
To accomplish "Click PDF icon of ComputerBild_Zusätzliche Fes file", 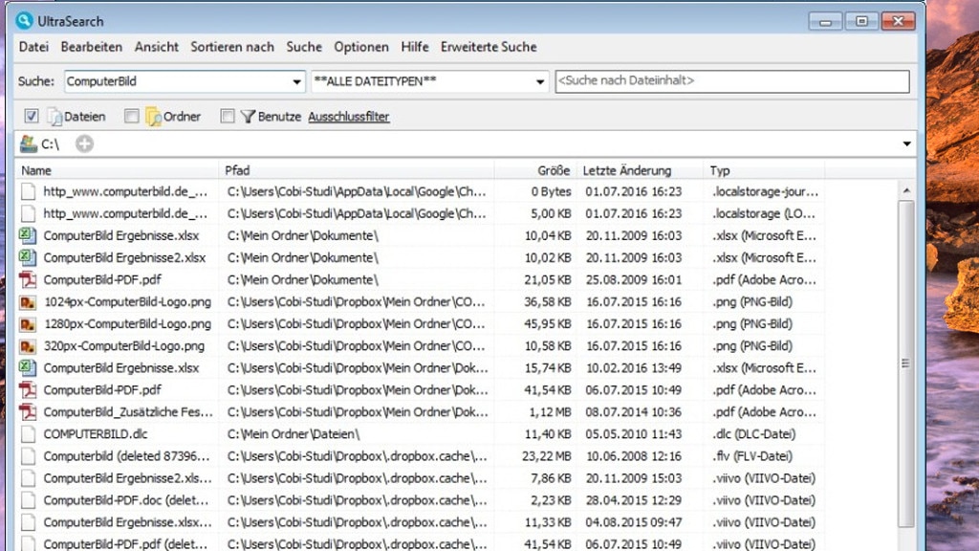I will pos(28,411).
